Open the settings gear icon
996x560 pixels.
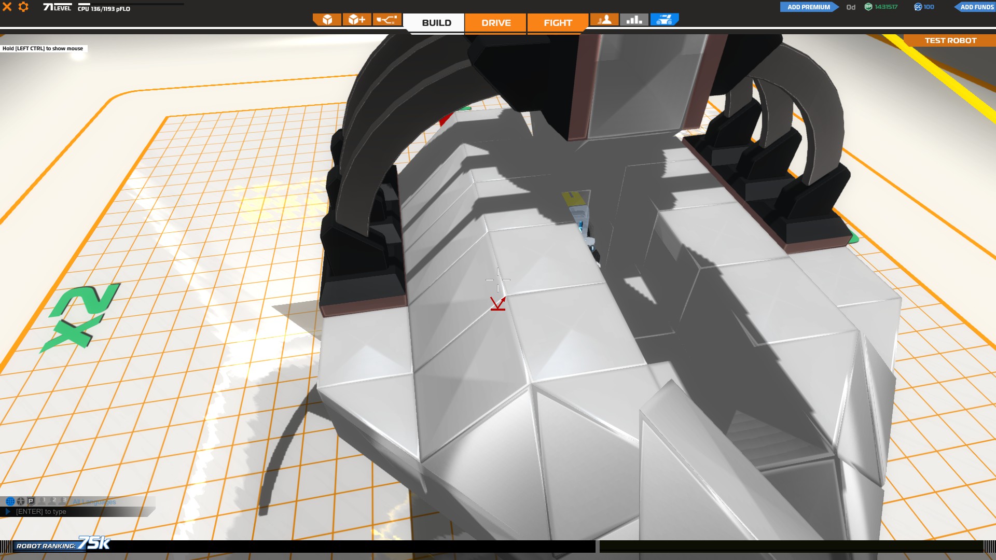point(23,7)
